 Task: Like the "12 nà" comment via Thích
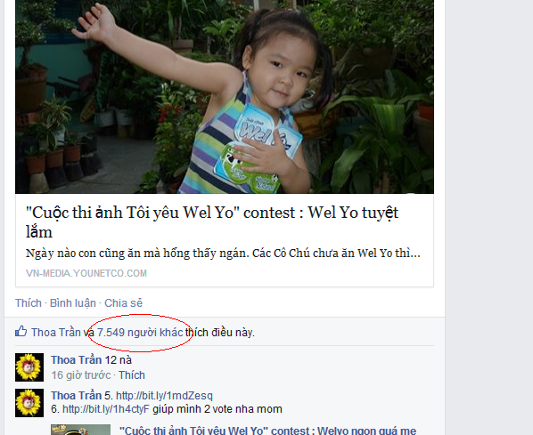tap(132, 375)
